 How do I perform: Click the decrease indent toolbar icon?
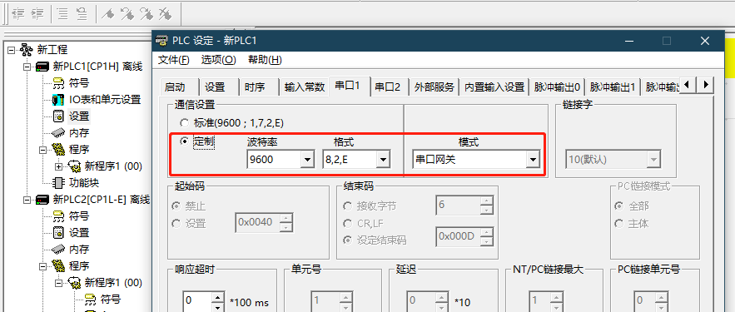(18, 14)
